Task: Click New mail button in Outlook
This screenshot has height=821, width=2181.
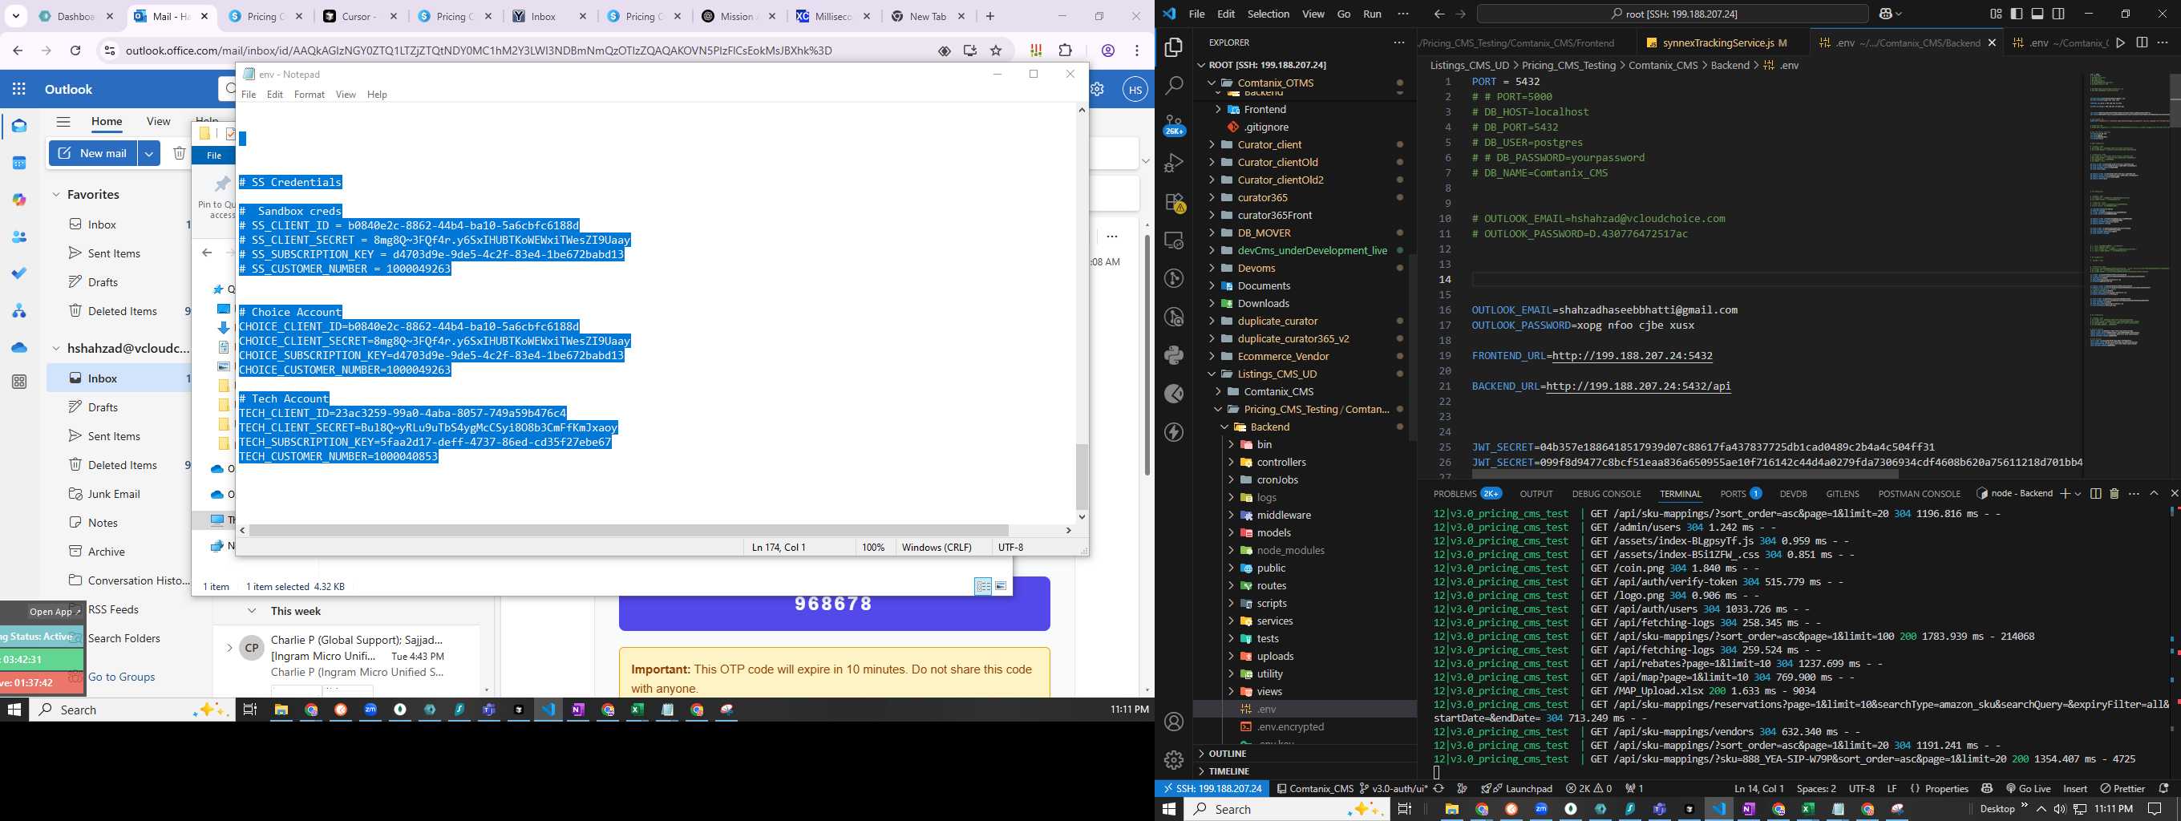Action: click(93, 153)
